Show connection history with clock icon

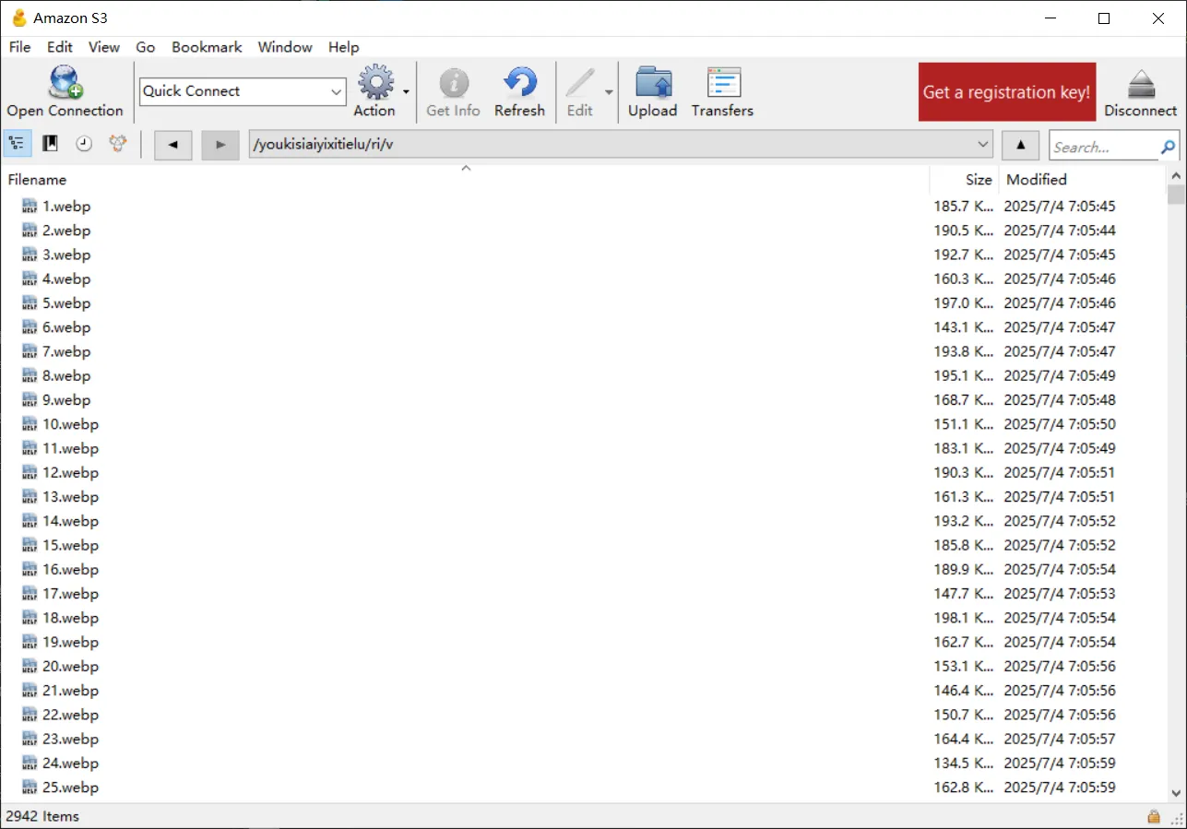tap(83, 144)
